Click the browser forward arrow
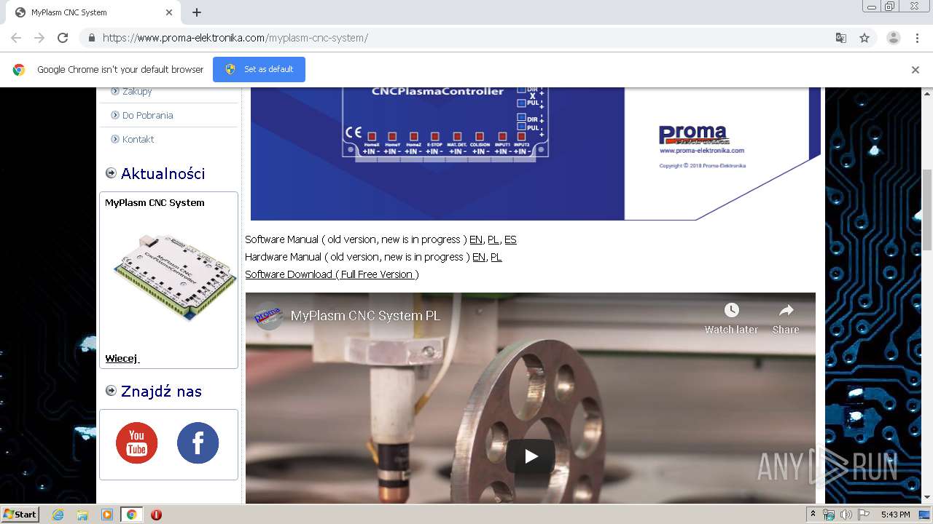Screen dimensions: 933x524 coord(39,38)
